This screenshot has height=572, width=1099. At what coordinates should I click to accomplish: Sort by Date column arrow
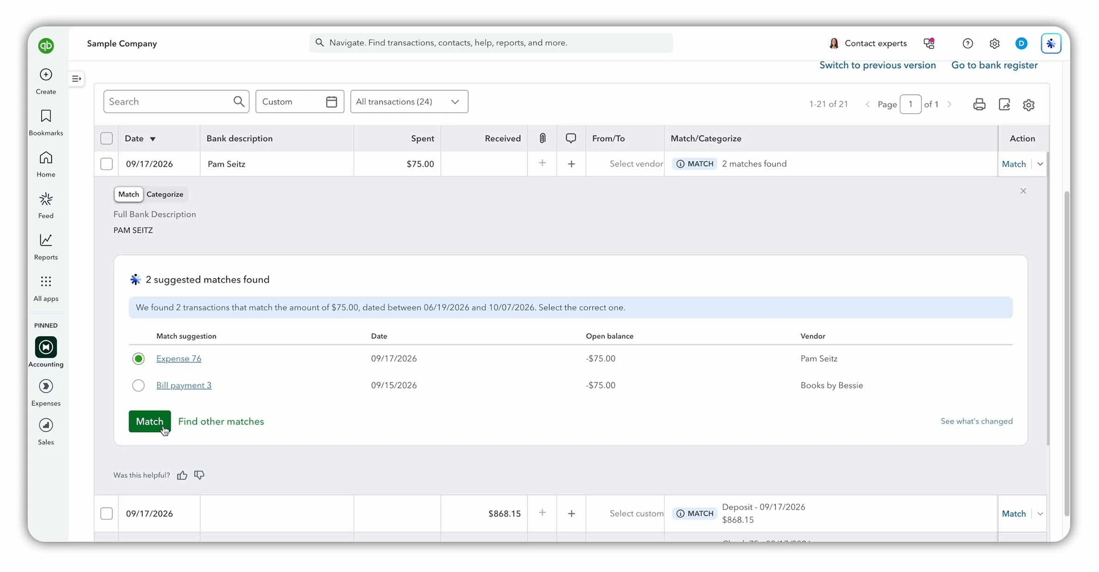152,139
